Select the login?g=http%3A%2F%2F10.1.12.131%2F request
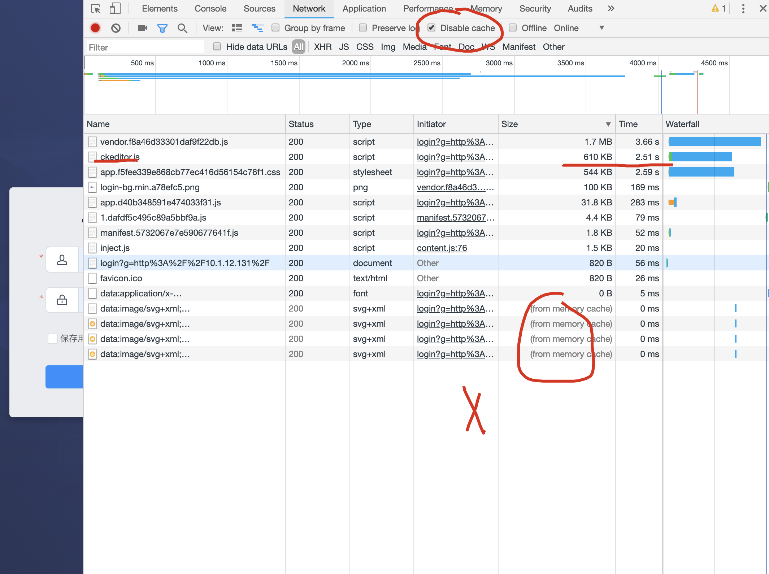The image size is (769, 574). (185, 263)
